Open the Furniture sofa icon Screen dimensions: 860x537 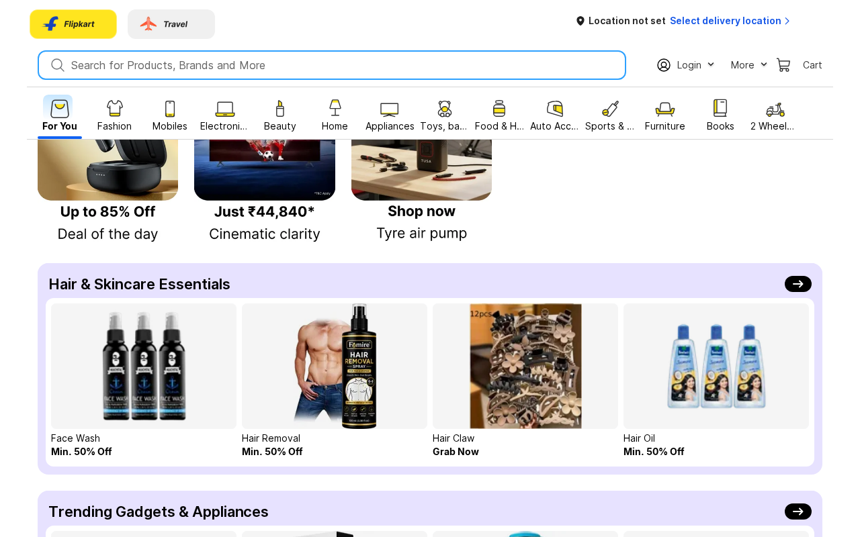[665, 109]
